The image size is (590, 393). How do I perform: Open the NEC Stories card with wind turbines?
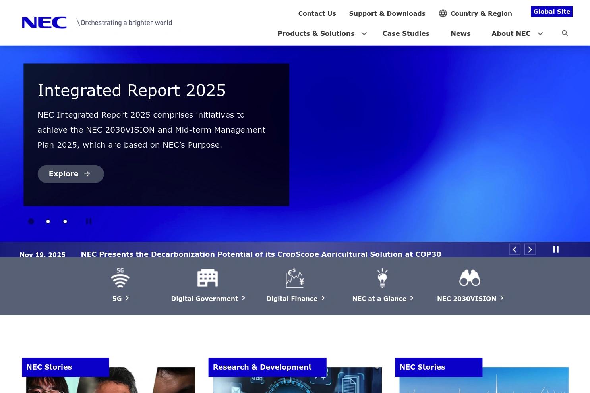tap(482, 376)
